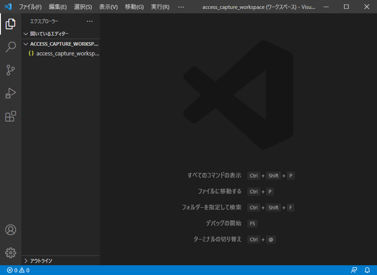377x275 pixels.
Task: Collapse the 開いているエディター section
Action: 60,34
